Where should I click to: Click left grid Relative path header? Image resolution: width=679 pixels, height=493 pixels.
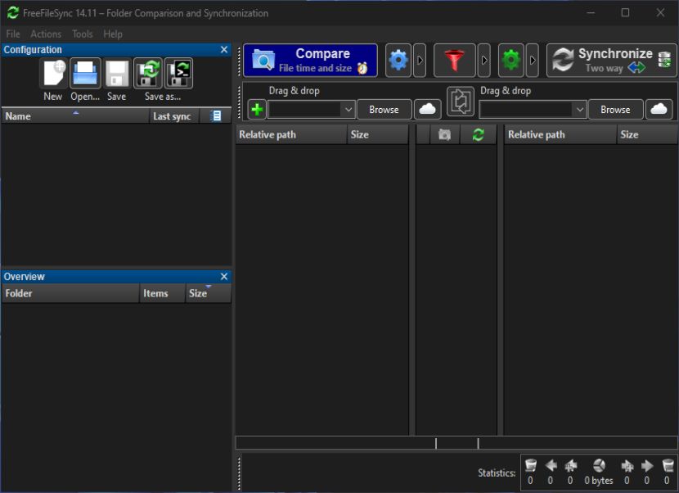coord(291,135)
